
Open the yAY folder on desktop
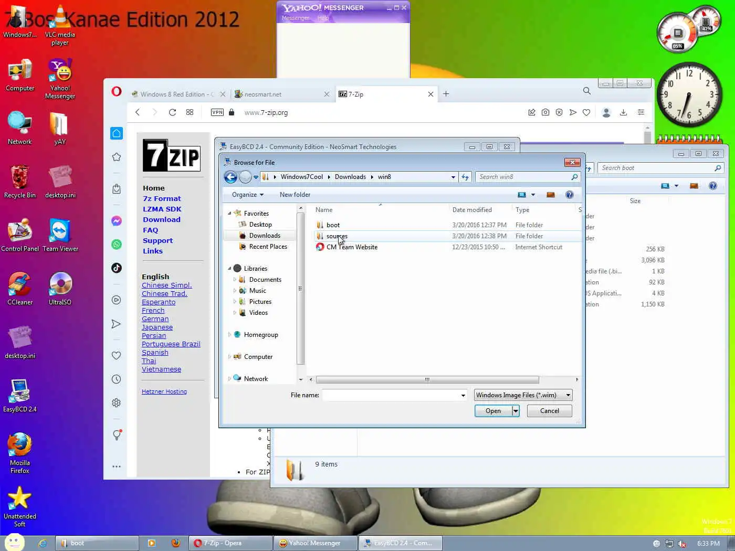click(60, 128)
